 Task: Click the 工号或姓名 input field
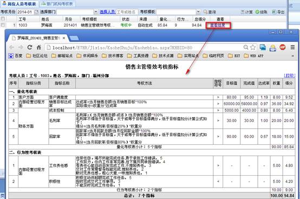click(x=127, y=12)
